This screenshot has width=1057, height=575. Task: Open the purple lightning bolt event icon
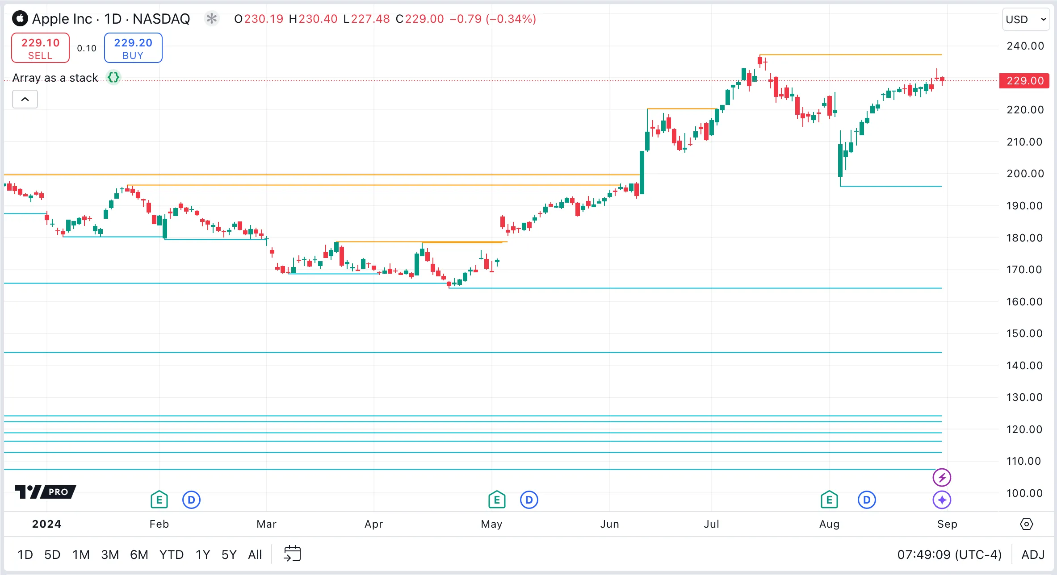942,477
